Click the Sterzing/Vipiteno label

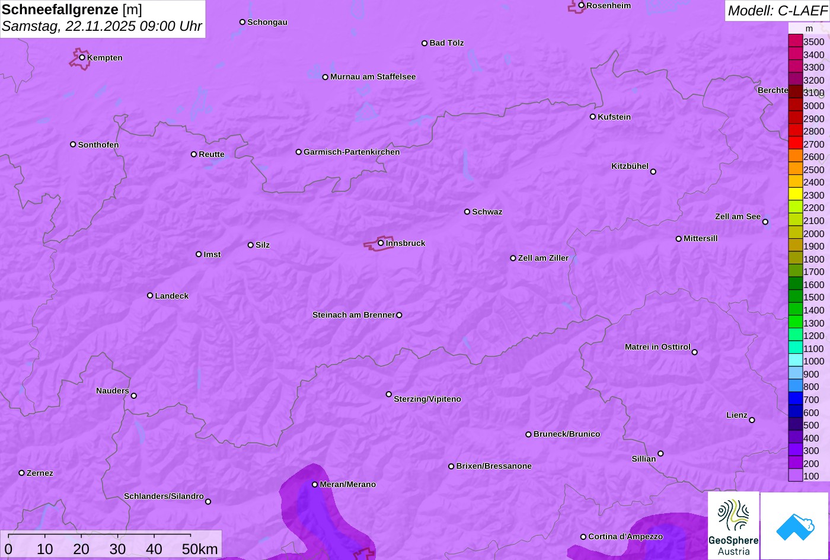[427, 399]
